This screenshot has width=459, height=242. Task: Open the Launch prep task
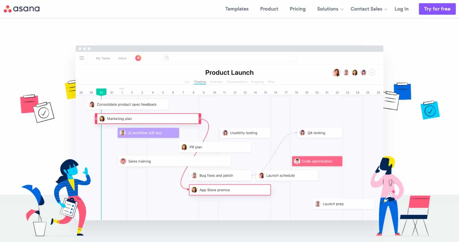[x=344, y=204]
